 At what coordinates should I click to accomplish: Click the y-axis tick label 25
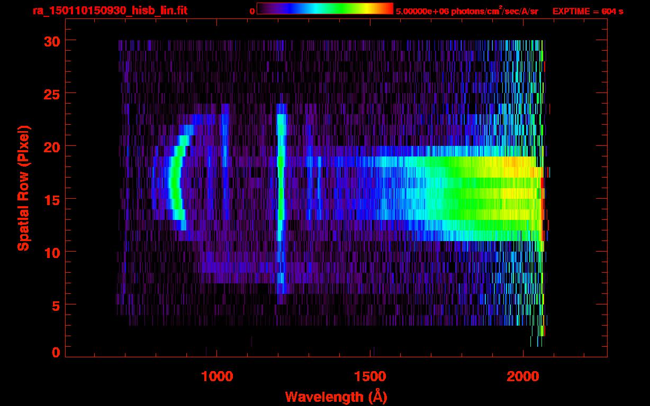(x=51, y=94)
